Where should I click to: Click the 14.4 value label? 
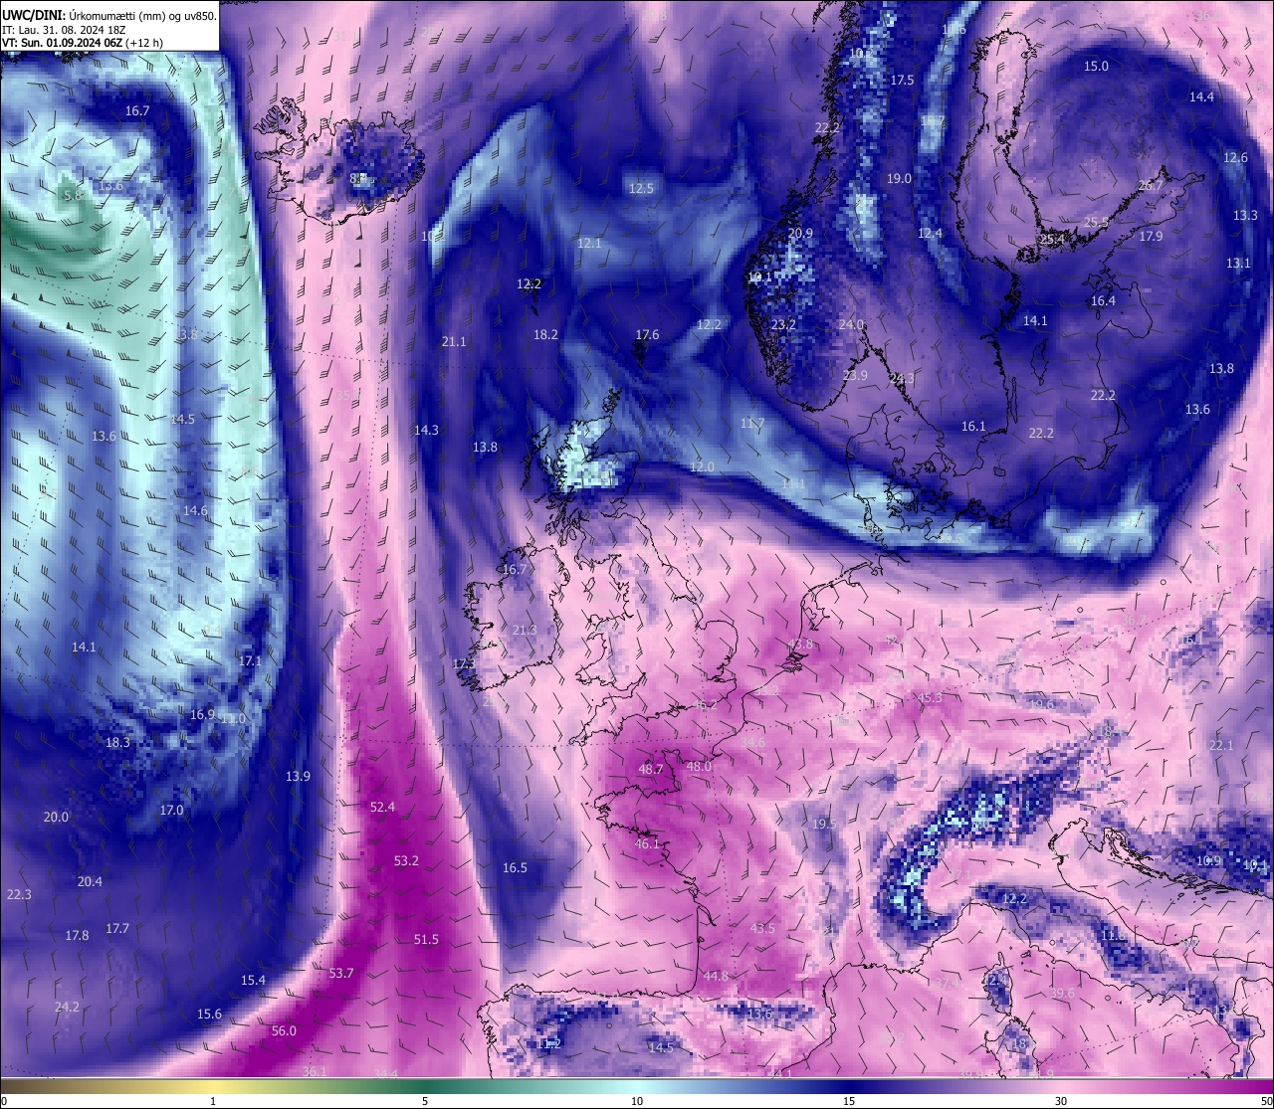click(1201, 96)
